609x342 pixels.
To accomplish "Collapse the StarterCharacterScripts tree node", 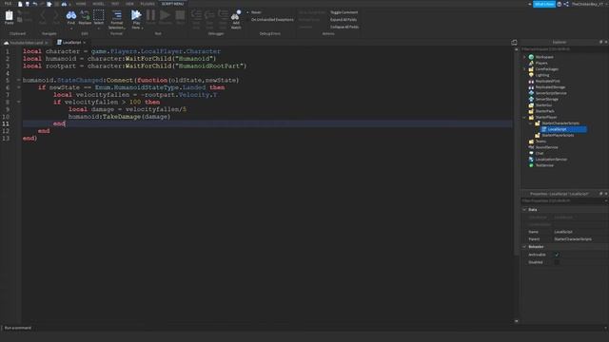I will tap(531, 123).
